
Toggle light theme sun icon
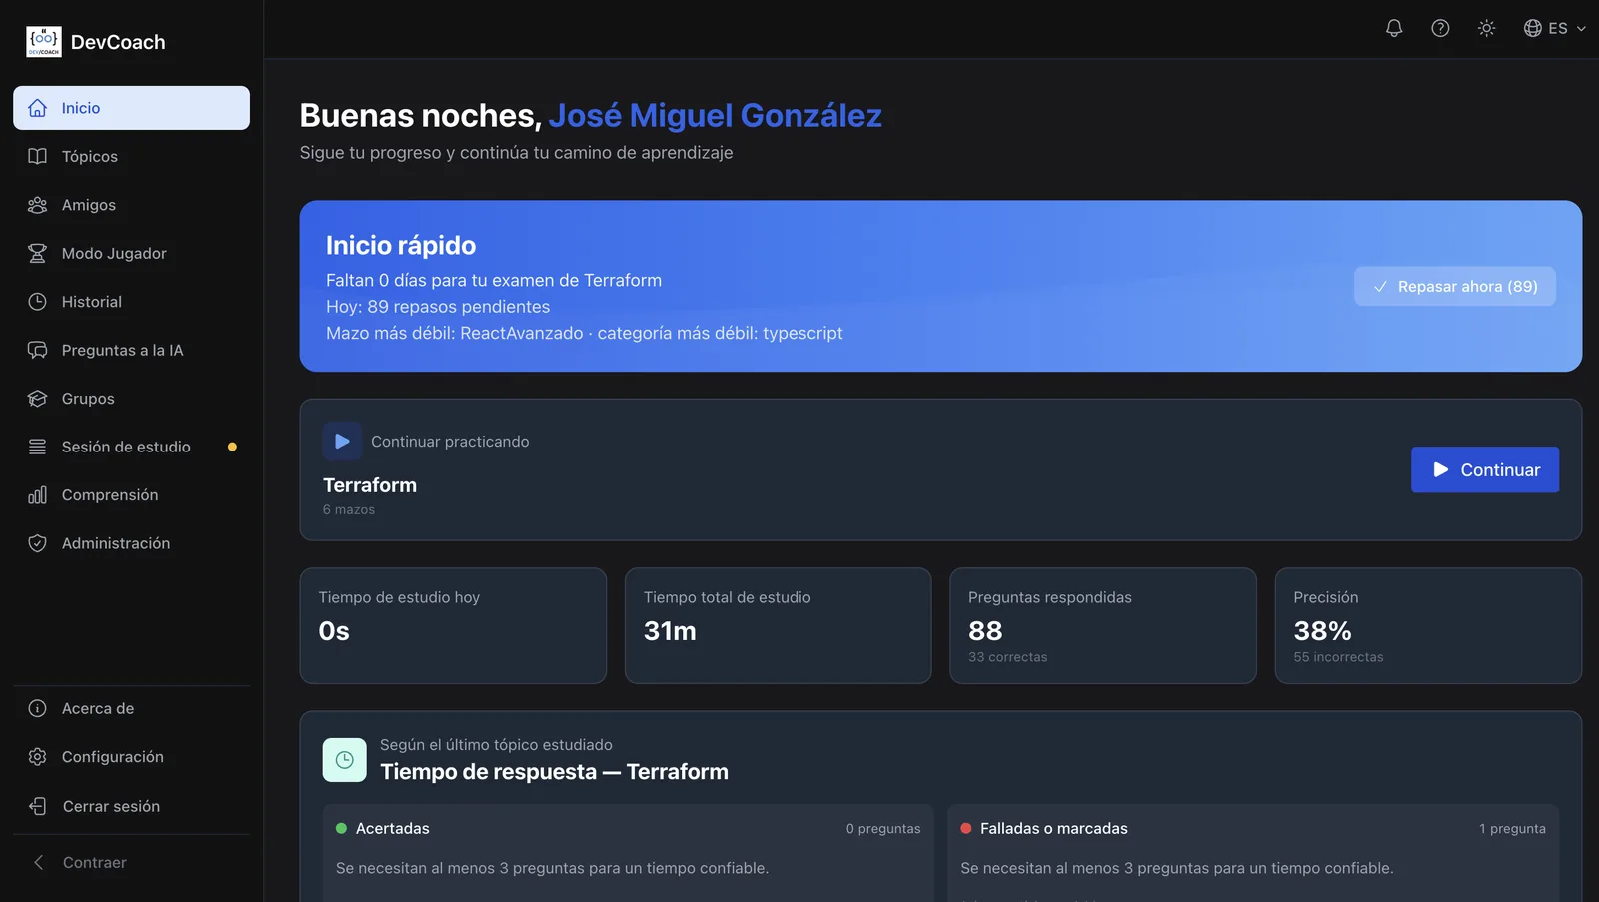pos(1486,28)
